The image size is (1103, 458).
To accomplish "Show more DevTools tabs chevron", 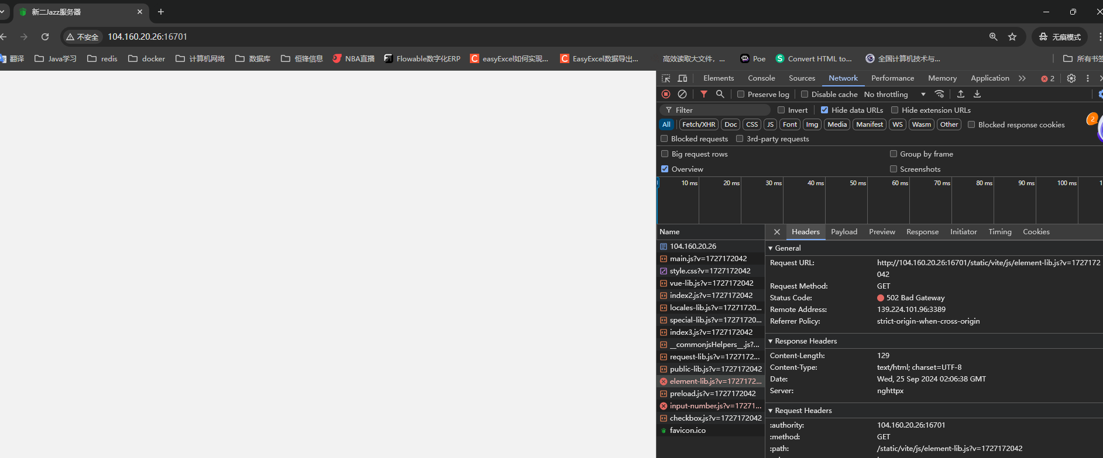I will coord(1022,78).
